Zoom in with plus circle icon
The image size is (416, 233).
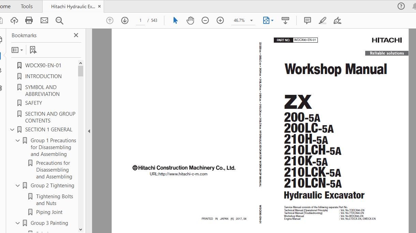tap(220, 20)
